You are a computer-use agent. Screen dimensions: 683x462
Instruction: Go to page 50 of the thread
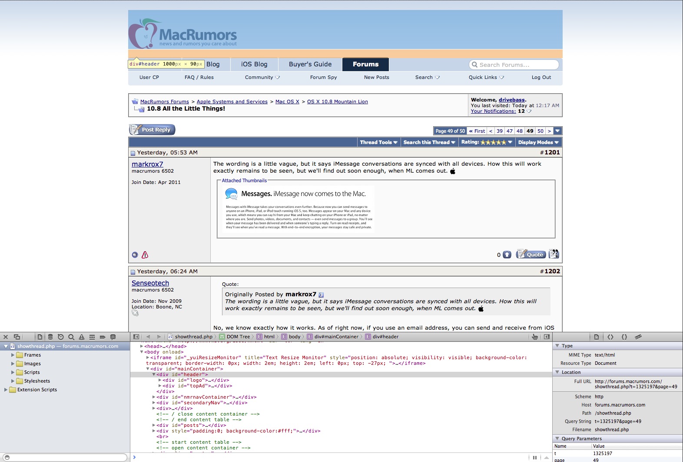(x=540, y=131)
